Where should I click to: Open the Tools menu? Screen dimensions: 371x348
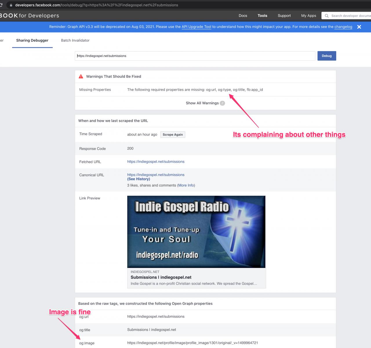pos(262,16)
